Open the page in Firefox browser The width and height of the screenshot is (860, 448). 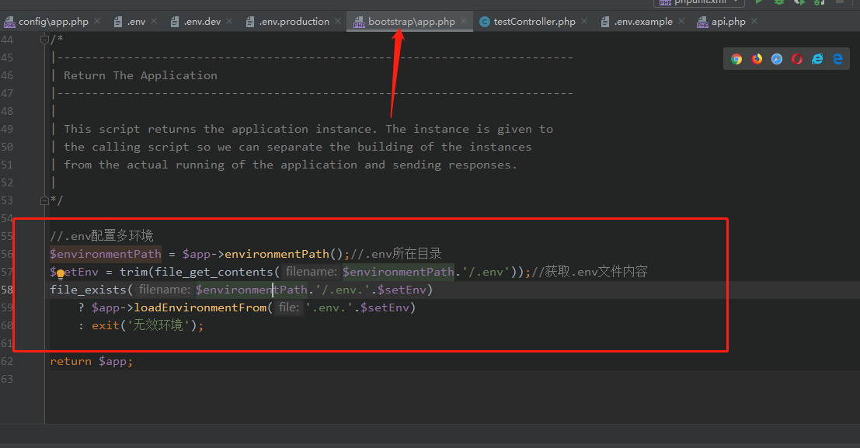757,58
